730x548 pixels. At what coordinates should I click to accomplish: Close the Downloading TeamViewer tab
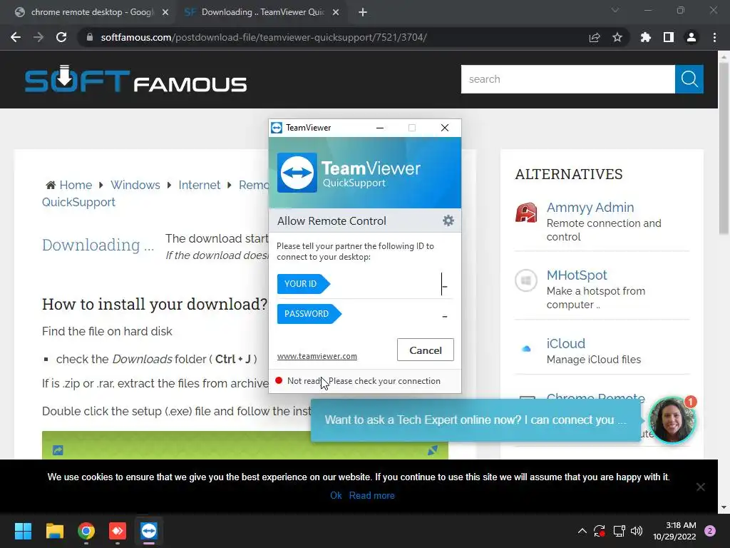pos(336,13)
